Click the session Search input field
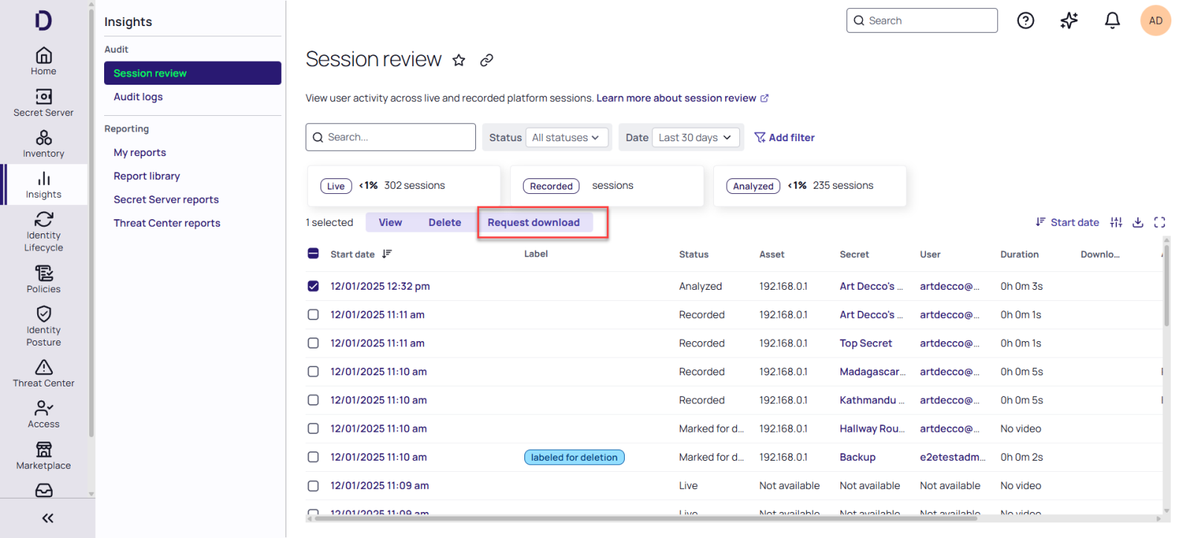The image size is (1190, 538). 391,137
